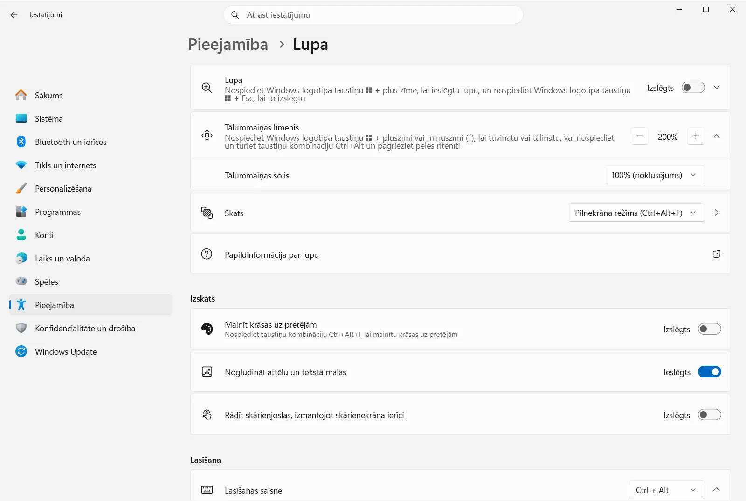Turn on the Lupa magnifier toggle
The height and width of the screenshot is (501, 746).
[693, 88]
